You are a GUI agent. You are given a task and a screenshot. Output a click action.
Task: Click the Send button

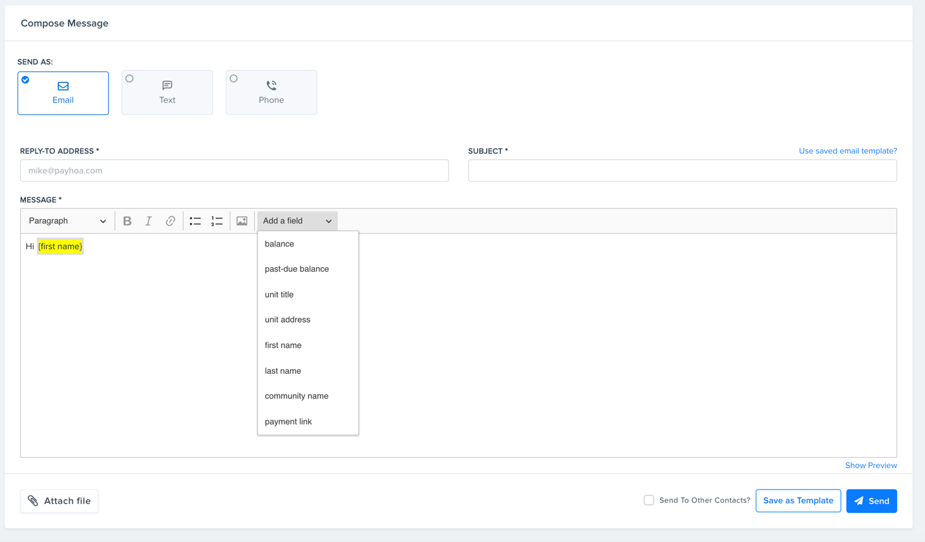pos(871,501)
